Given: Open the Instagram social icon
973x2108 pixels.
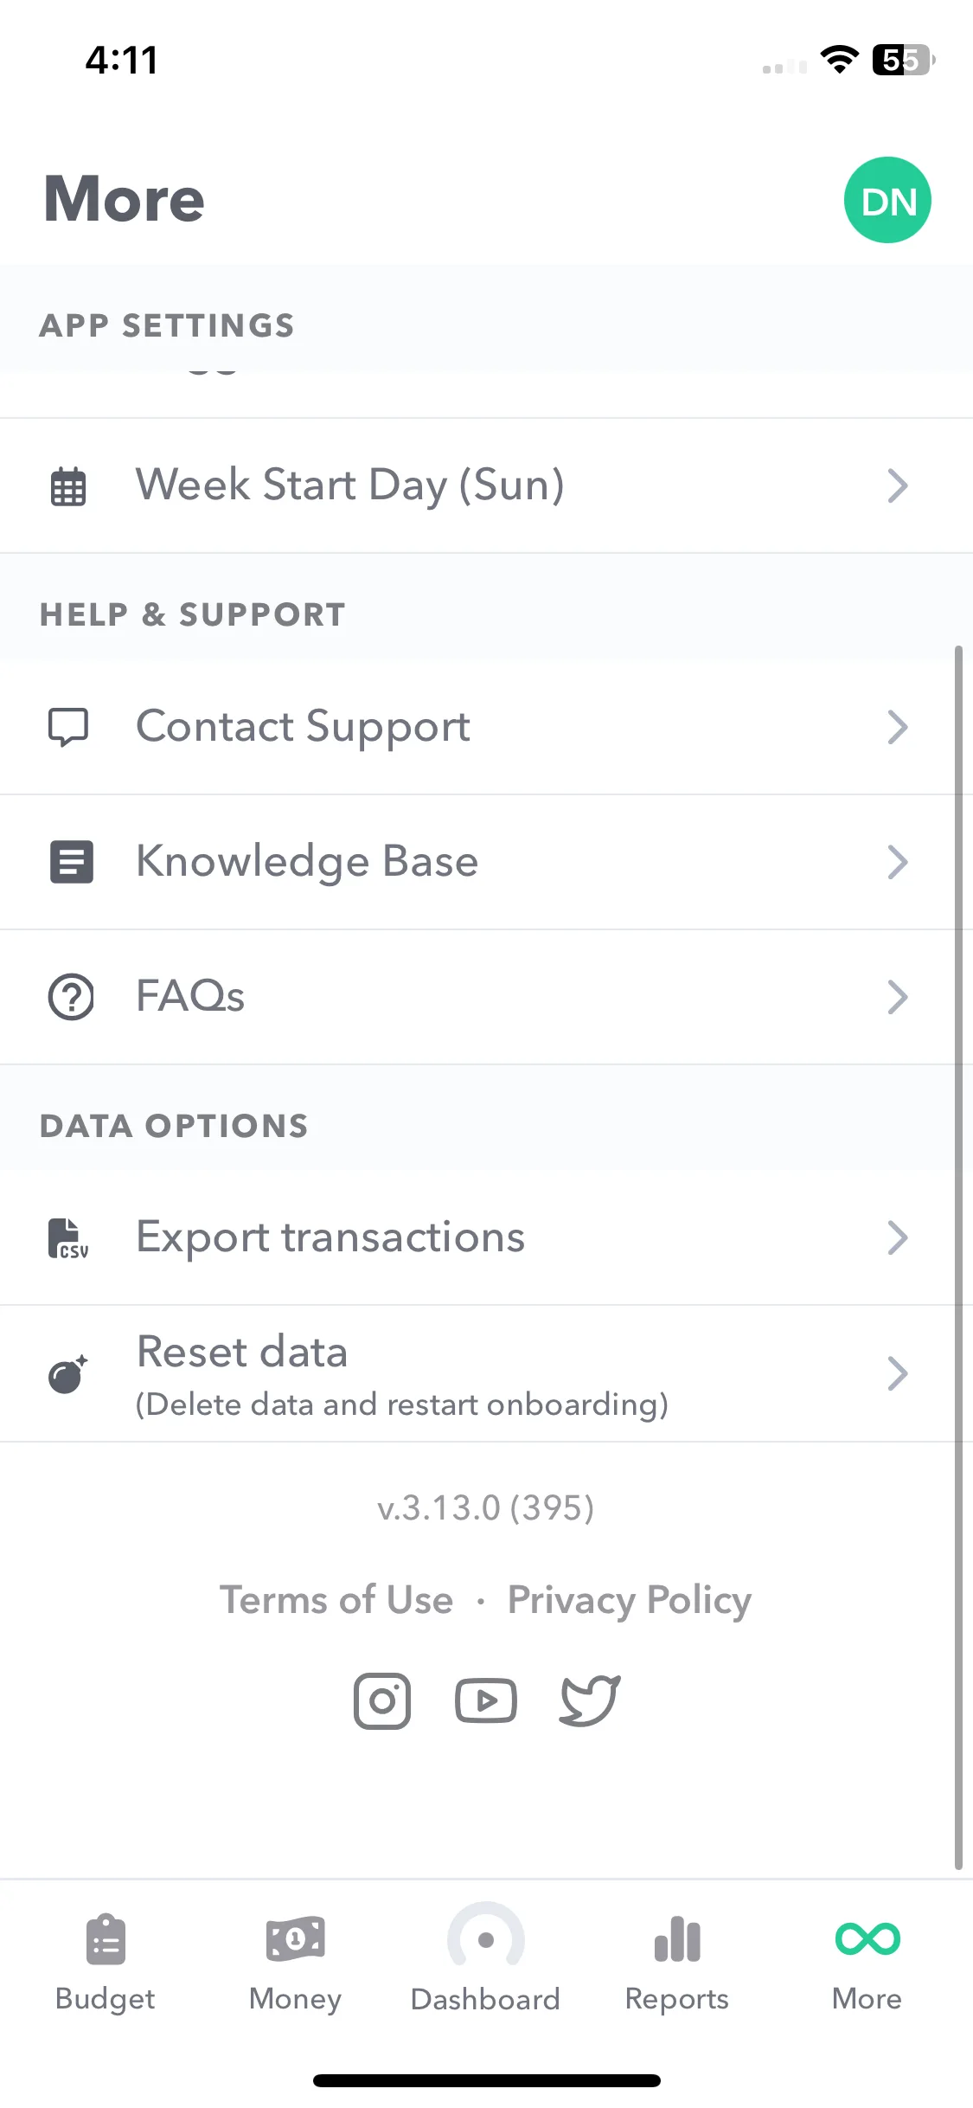Looking at the screenshot, I should click(381, 1700).
